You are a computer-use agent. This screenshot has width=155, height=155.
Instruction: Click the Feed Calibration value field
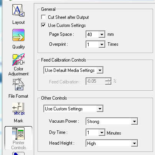pos(96,81)
